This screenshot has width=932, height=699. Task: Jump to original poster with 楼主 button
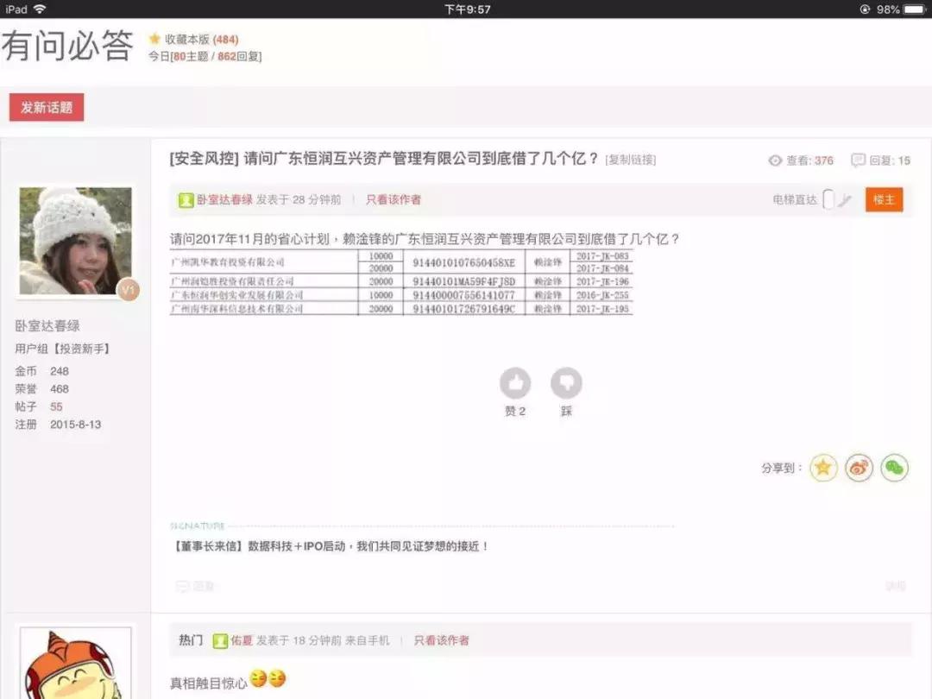coord(883,198)
